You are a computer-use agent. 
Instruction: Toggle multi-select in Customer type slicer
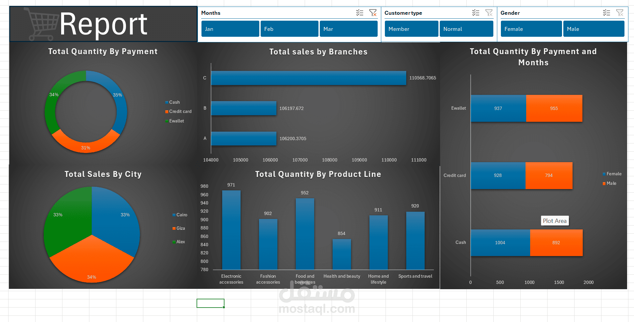pos(476,13)
